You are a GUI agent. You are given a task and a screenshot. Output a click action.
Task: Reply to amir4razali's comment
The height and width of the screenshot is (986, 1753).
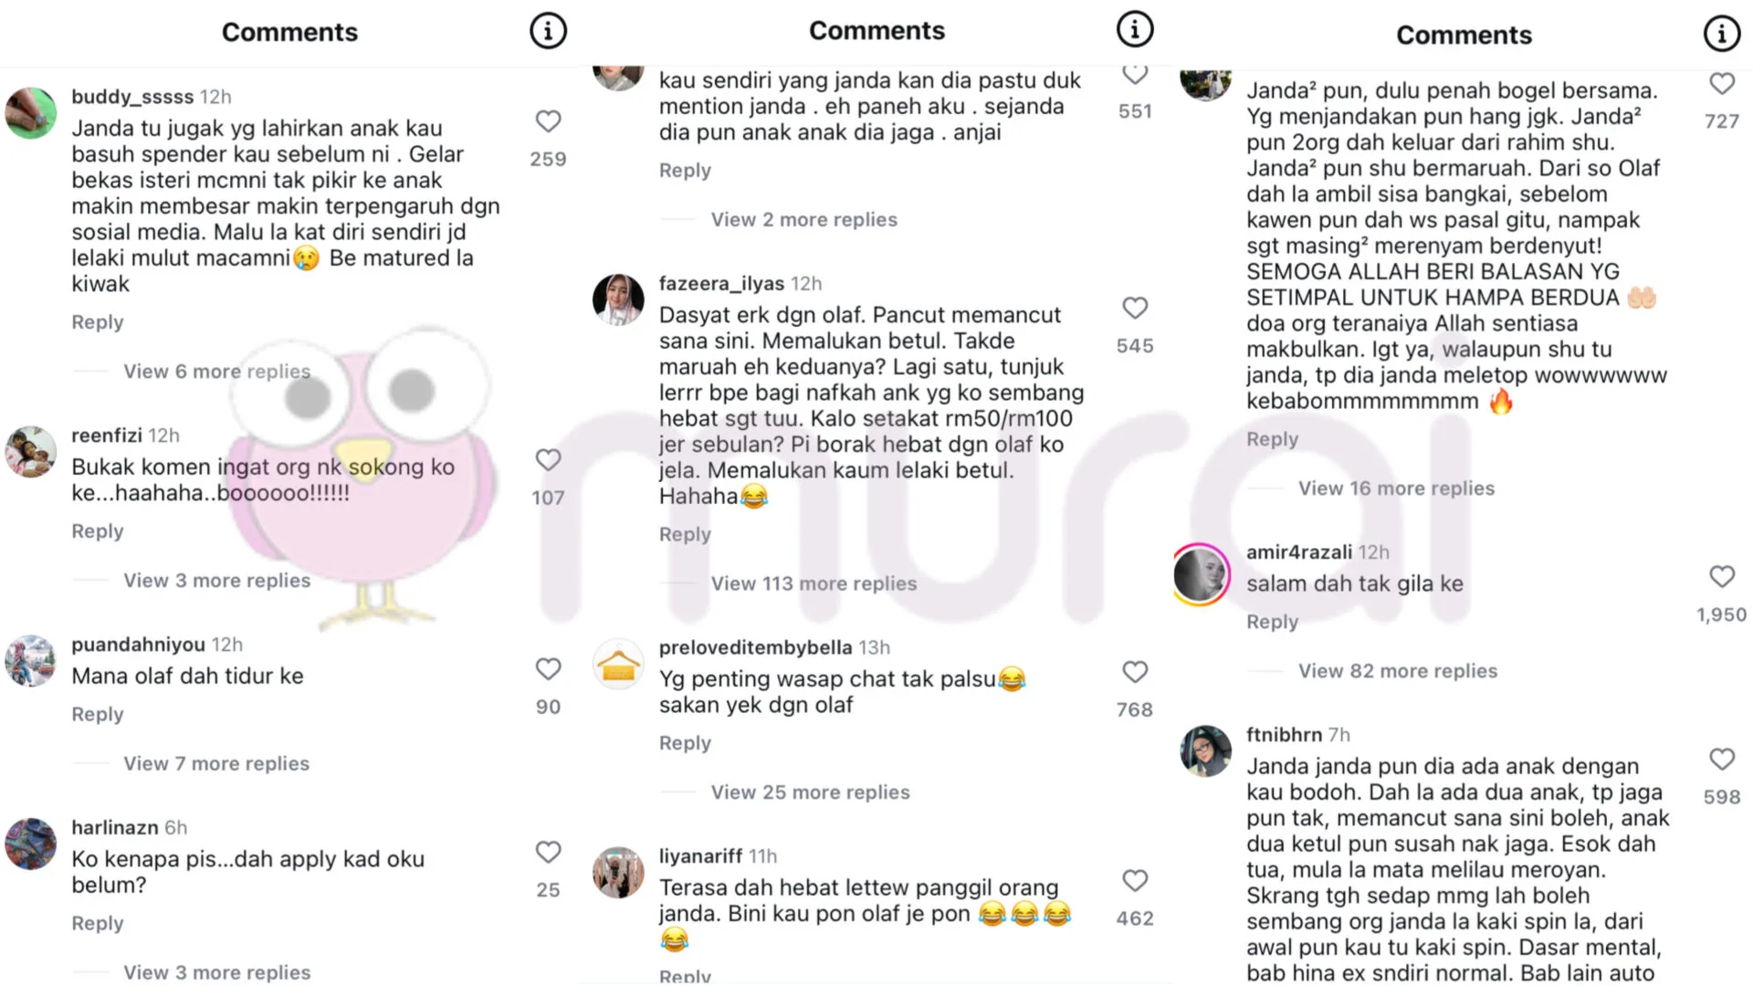1273,622
